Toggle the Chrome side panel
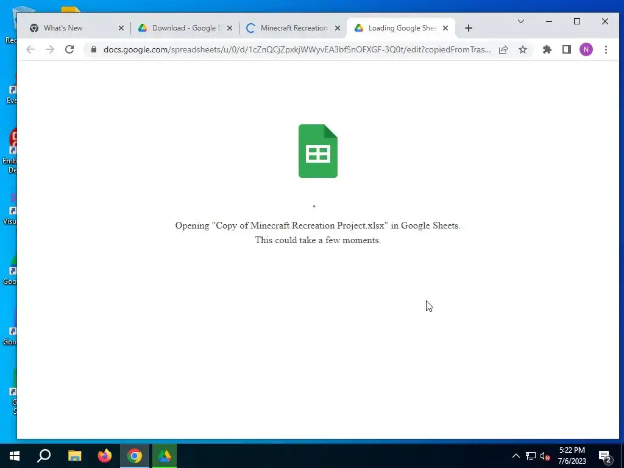The height and width of the screenshot is (468, 624). (567, 49)
